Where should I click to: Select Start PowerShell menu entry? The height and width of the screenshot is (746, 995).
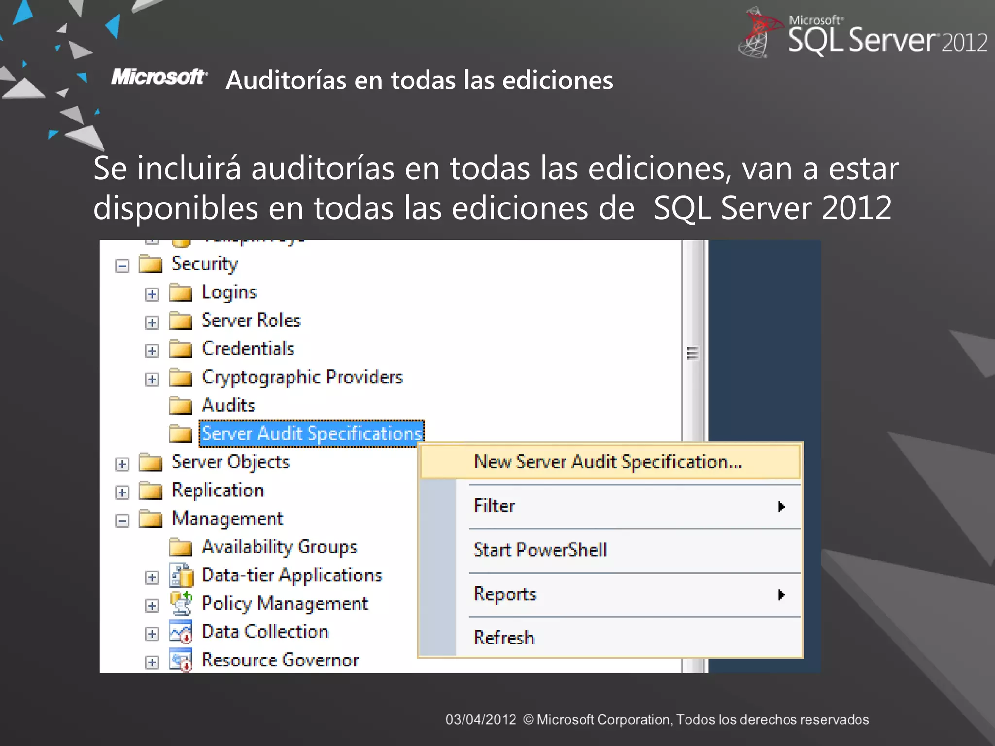[610, 550]
